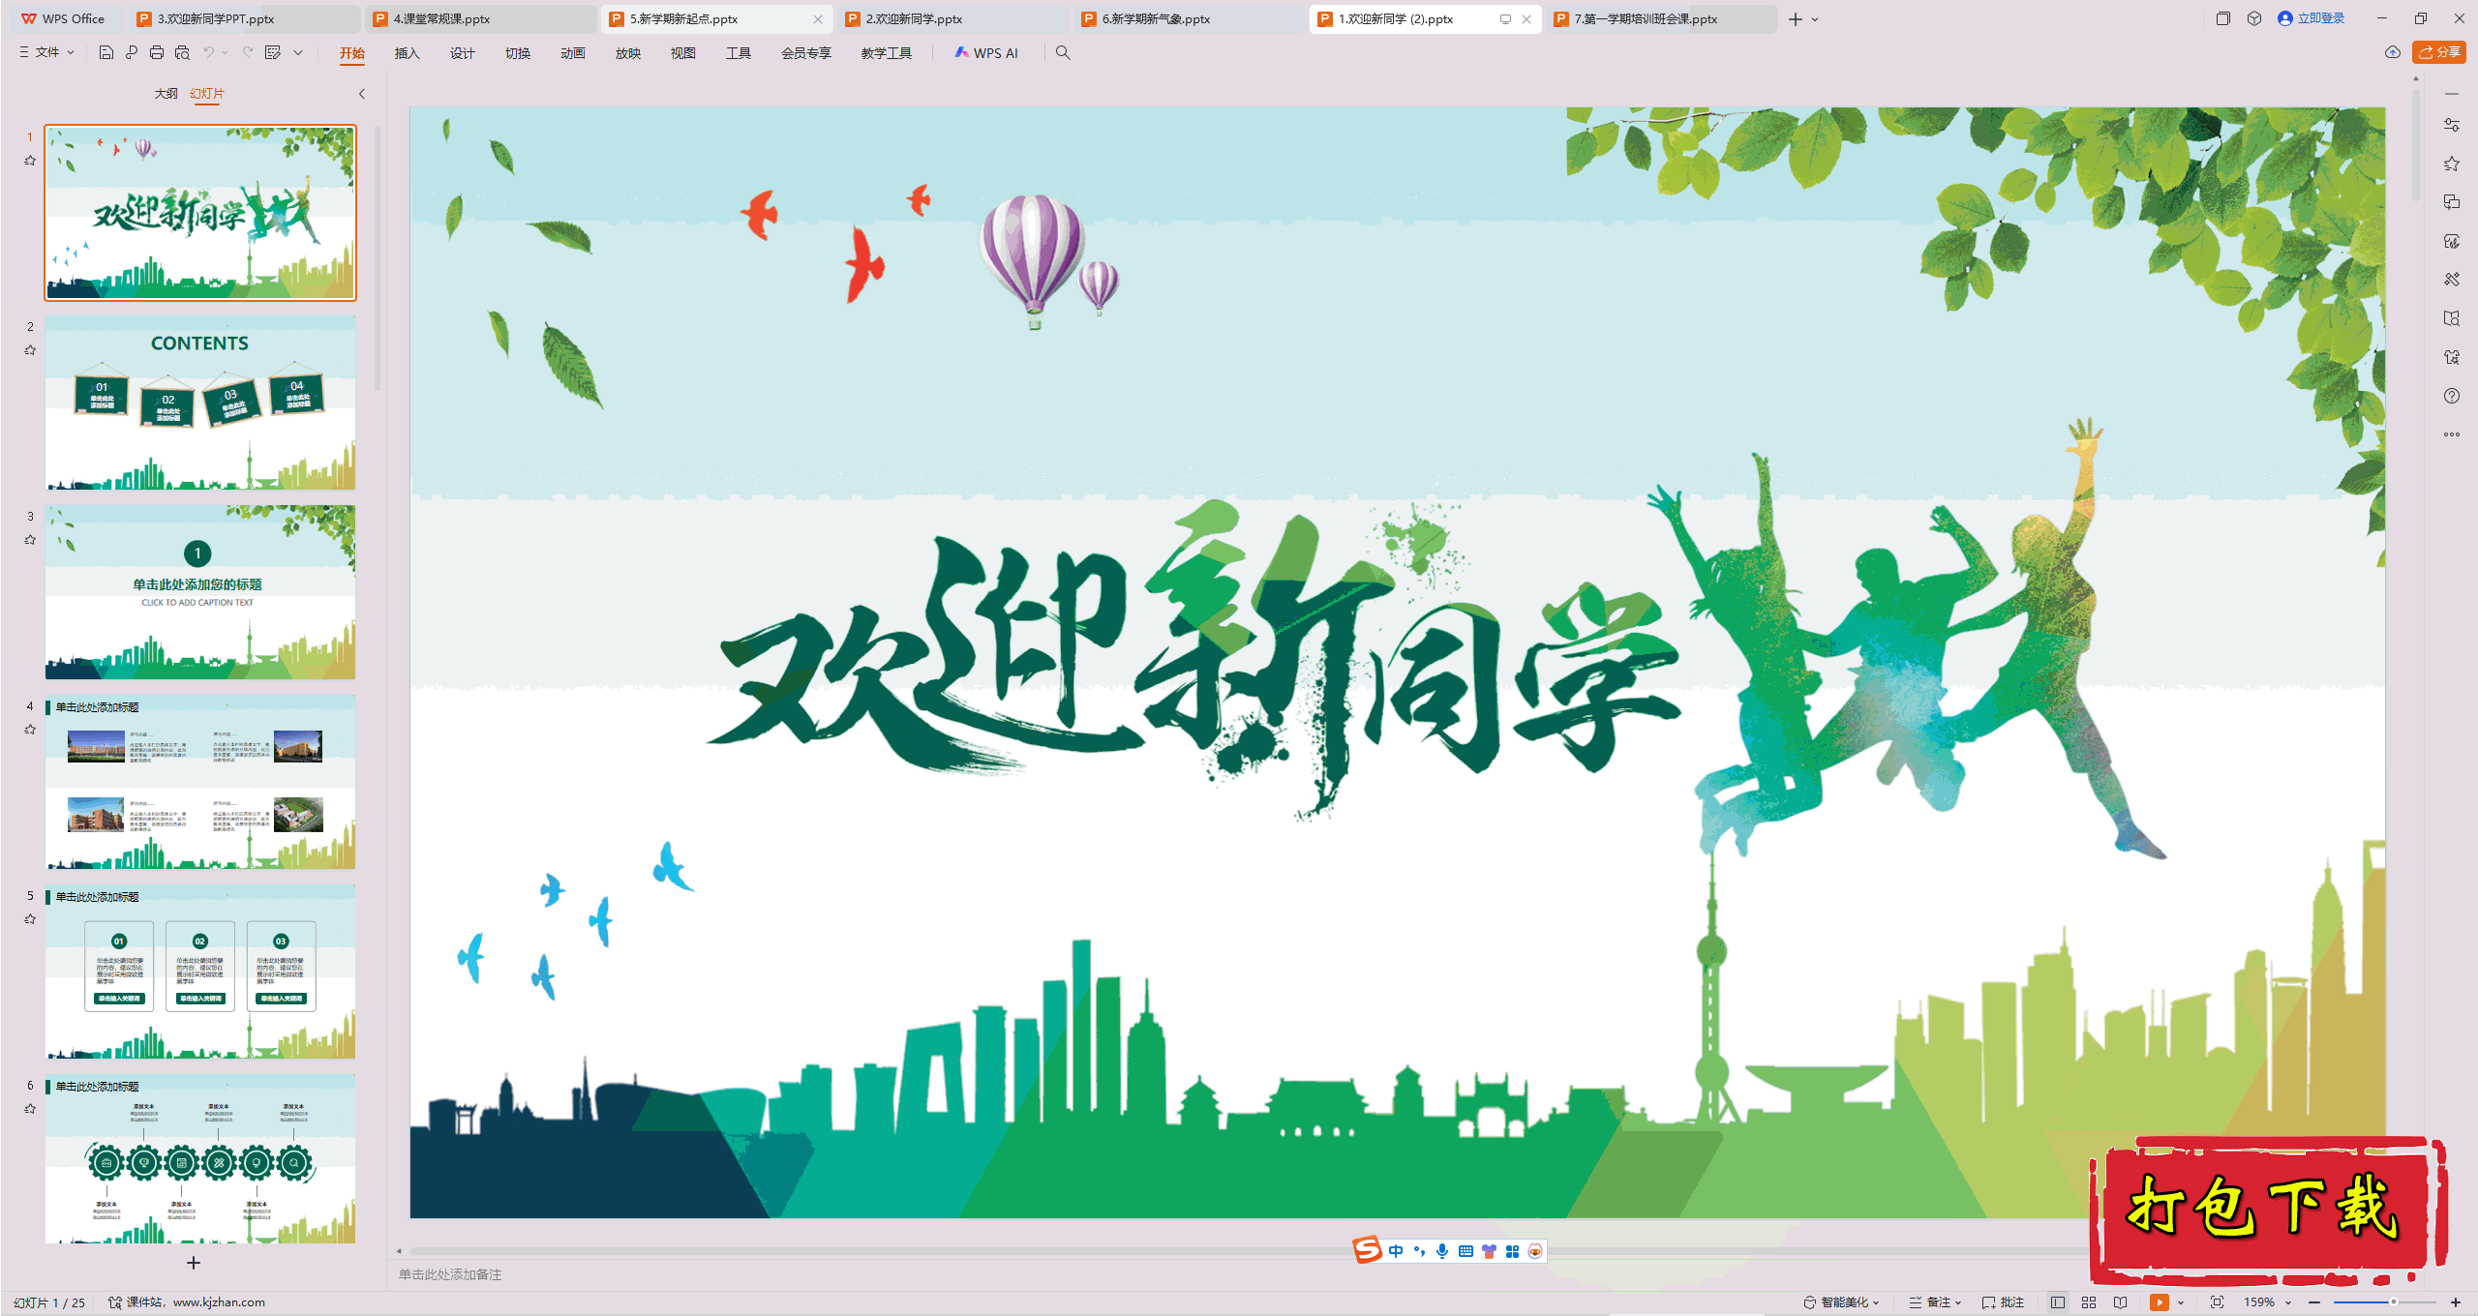Open a new document tab with plus button
The width and height of the screenshot is (2478, 1316).
pos(1796,19)
